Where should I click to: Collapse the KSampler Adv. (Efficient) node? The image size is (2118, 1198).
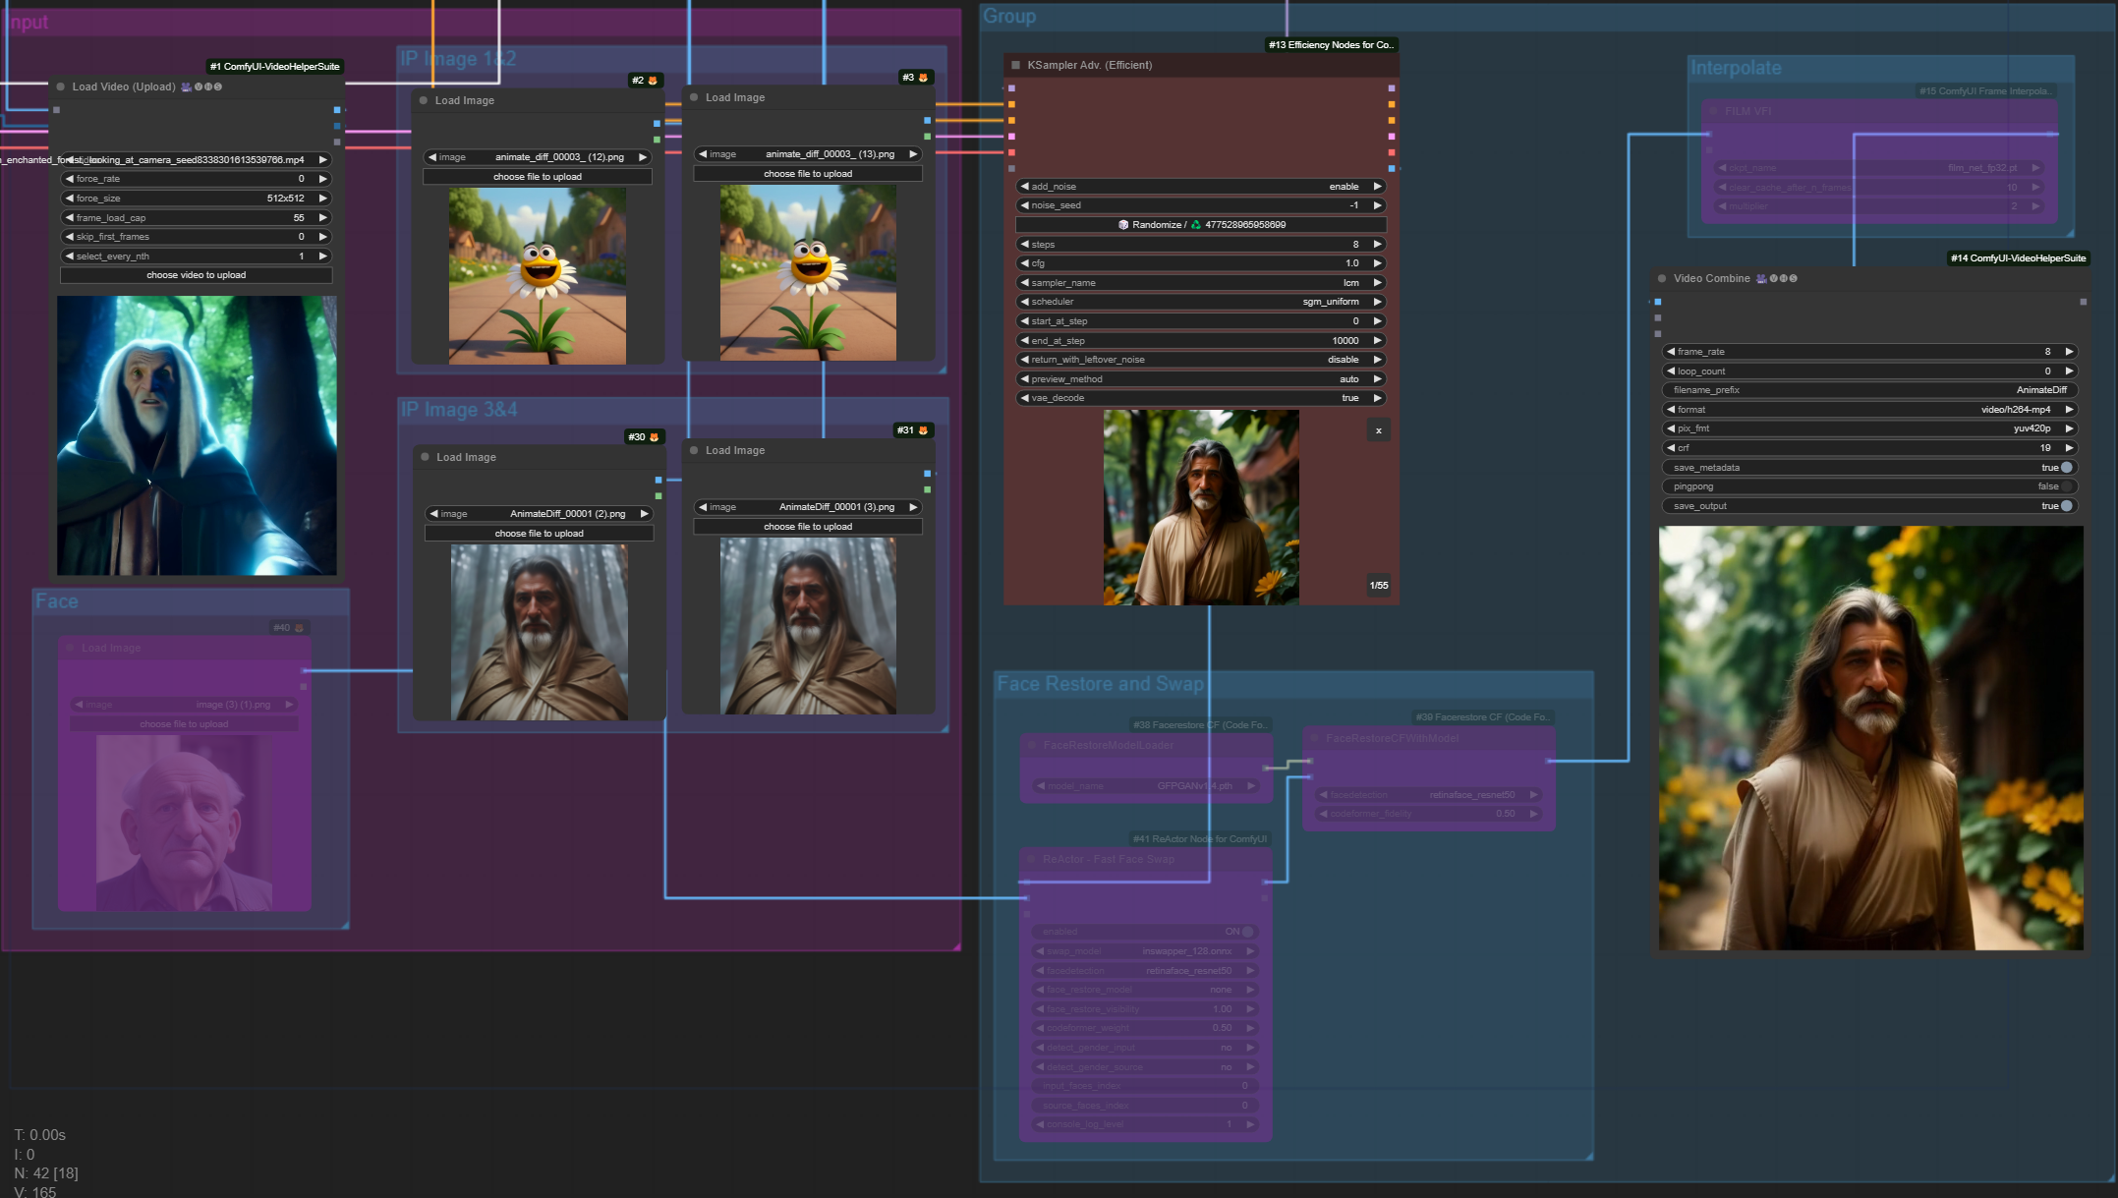tap(1015, 65)
